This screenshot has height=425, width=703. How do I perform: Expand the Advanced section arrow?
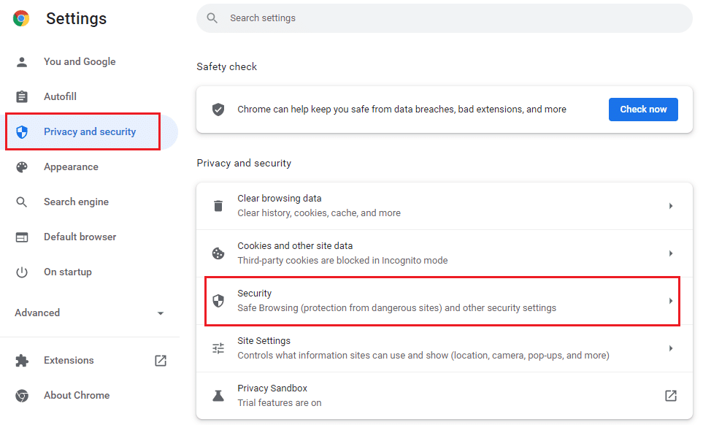click(161, 313)
